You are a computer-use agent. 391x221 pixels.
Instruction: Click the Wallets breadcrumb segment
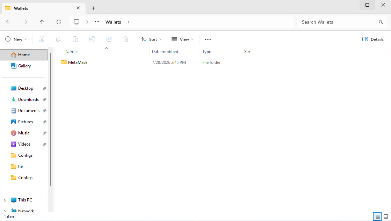[x=113, y=22]
